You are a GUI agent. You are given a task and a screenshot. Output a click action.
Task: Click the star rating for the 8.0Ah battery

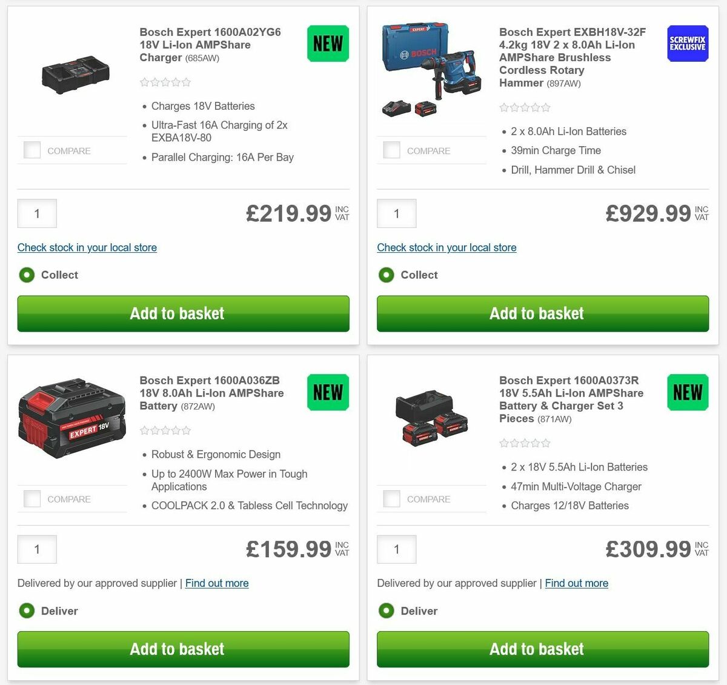tap(165, 430)
